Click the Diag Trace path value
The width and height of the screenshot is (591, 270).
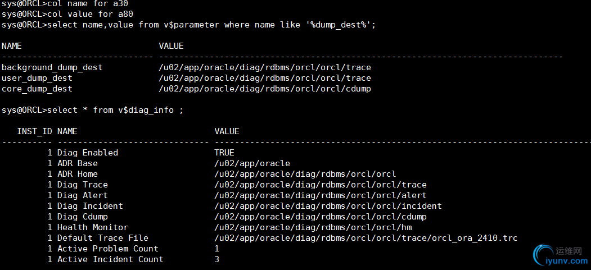click(x=321, y=185)
